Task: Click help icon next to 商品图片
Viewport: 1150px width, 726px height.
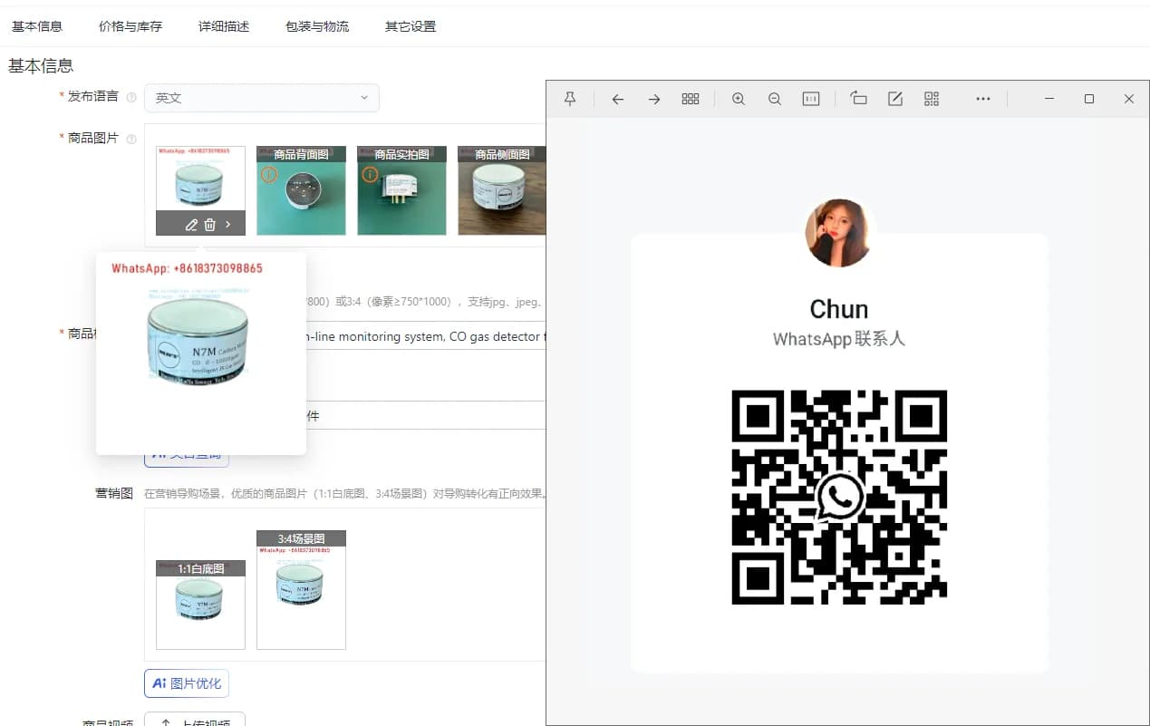Action: [x=131, y=140]
